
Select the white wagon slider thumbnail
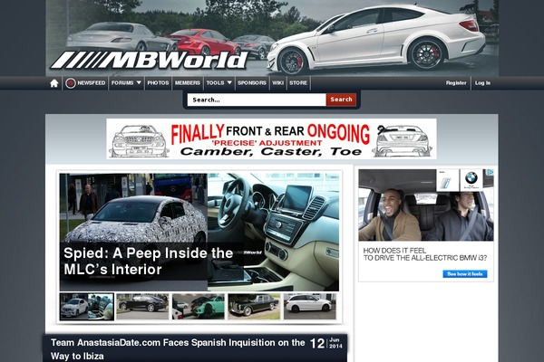(x=310, y=307)
